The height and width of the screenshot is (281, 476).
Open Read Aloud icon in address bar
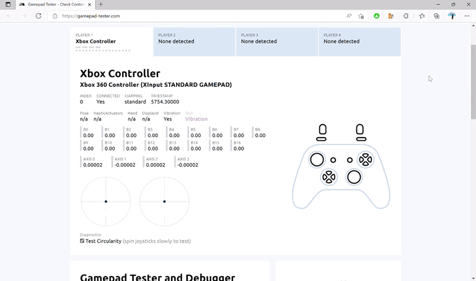349,16
